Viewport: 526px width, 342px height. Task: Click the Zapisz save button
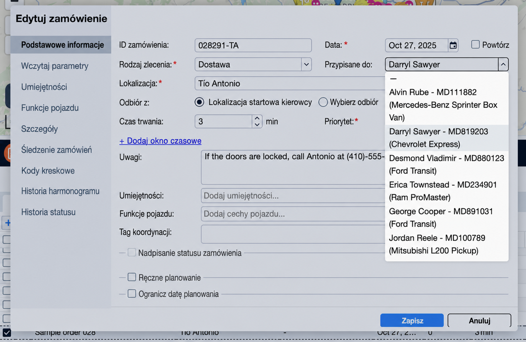coord(412,320)
